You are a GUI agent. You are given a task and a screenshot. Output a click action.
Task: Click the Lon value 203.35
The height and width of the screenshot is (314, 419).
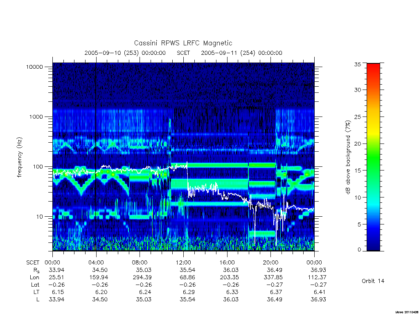[230, 278]
